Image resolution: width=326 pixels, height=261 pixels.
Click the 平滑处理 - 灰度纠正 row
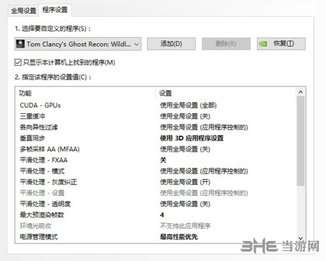(x=156, y=182)
